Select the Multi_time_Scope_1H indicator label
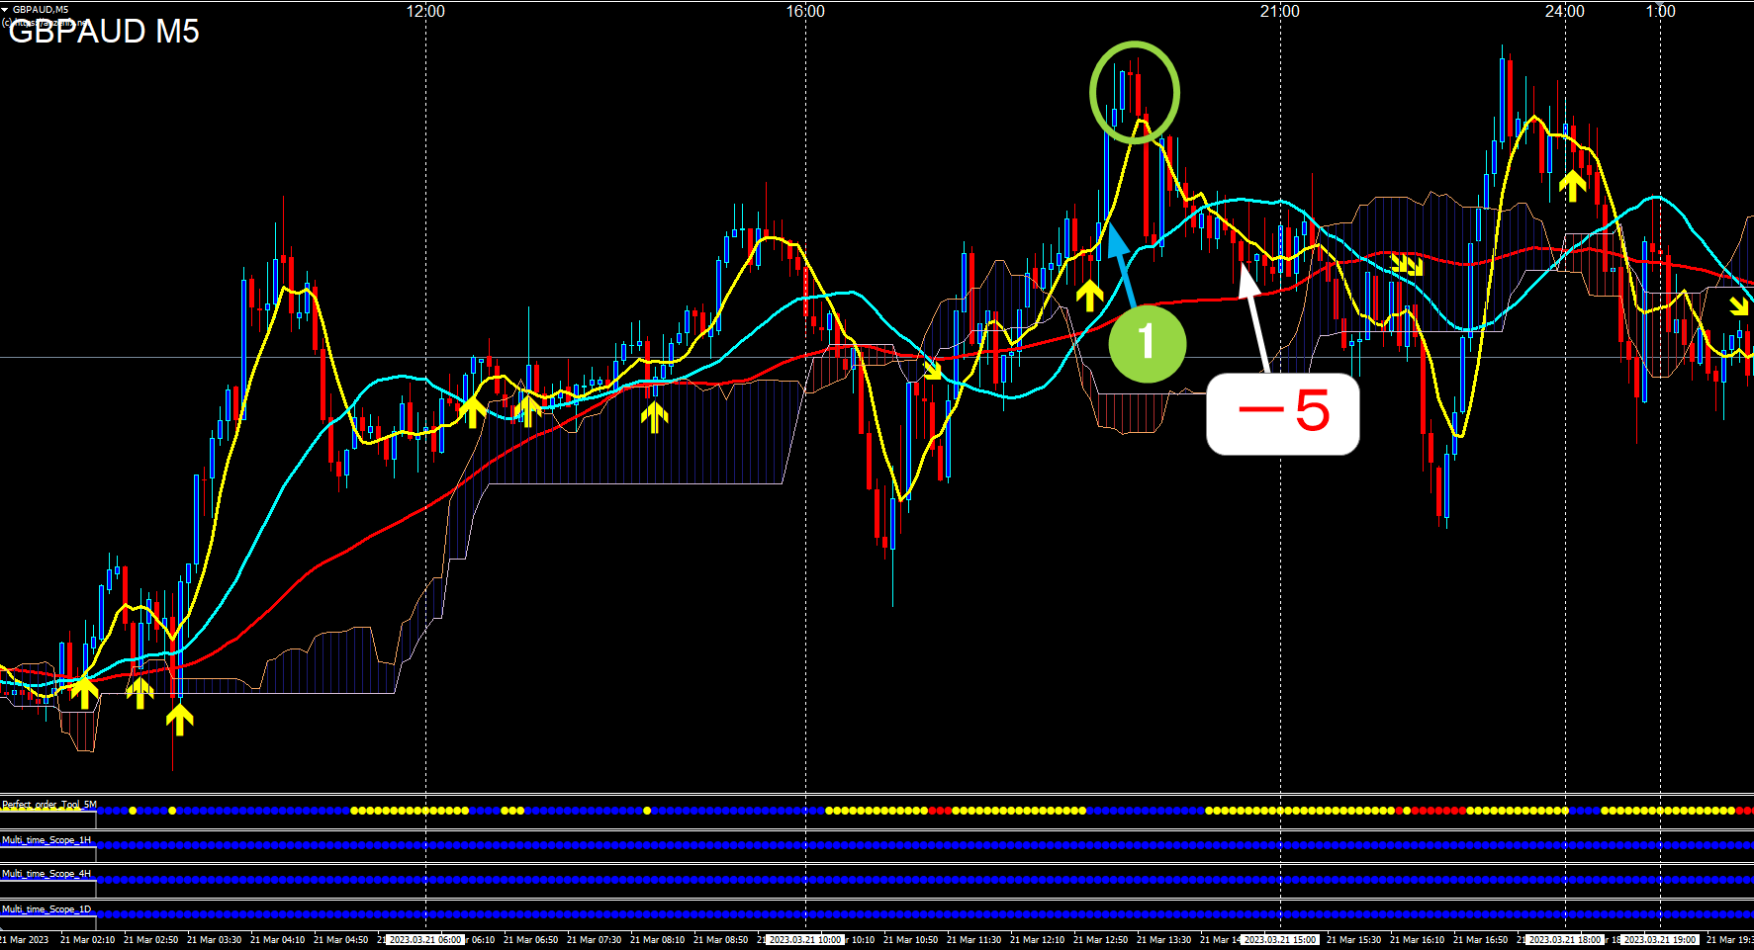The height and width of the screenshot is (950, 1754). click(46, 839)
